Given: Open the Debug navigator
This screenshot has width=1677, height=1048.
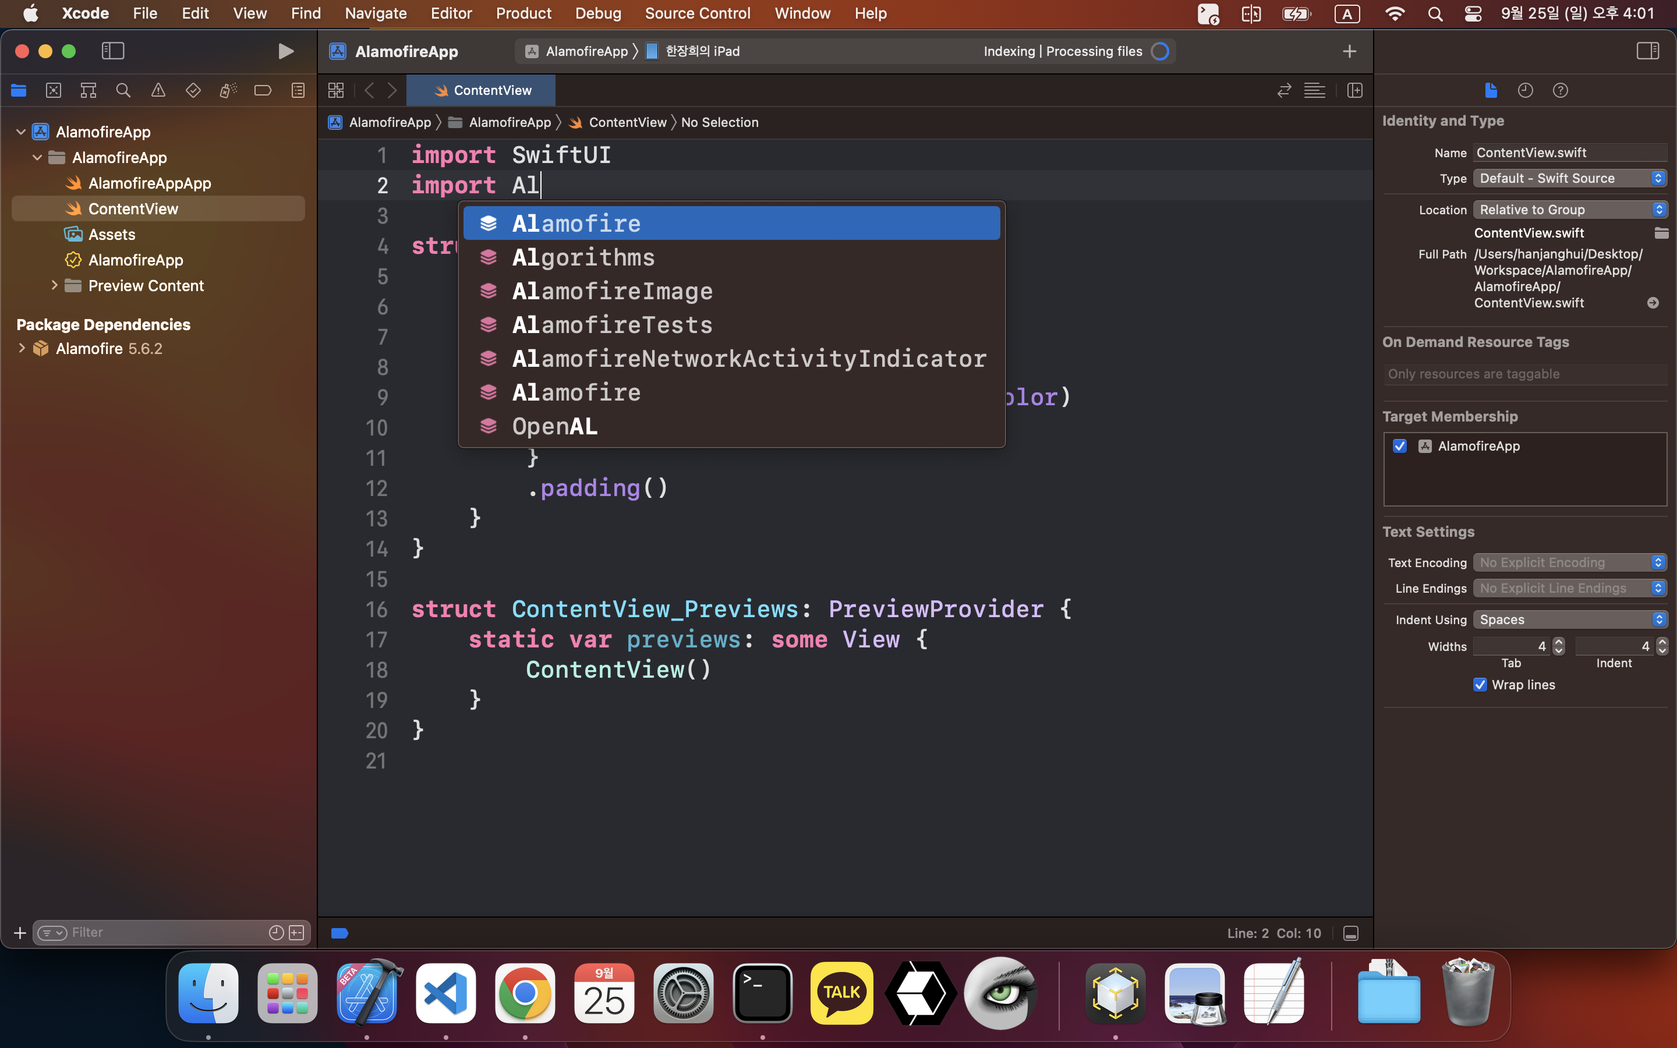Looking at the screenshot, I should [x=228, y=90].
